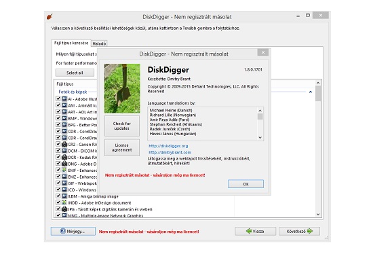Click the Select all button
The image size is (373, 254).
[x=75, y=73]
